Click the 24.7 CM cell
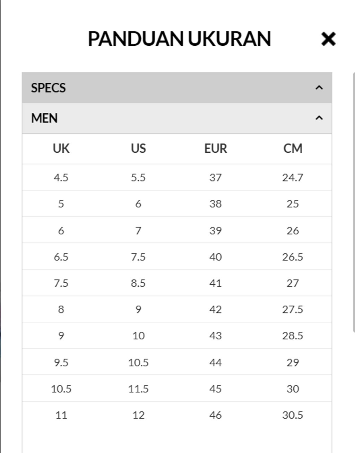This screenshot has height=453, width=355. (293, 178)
